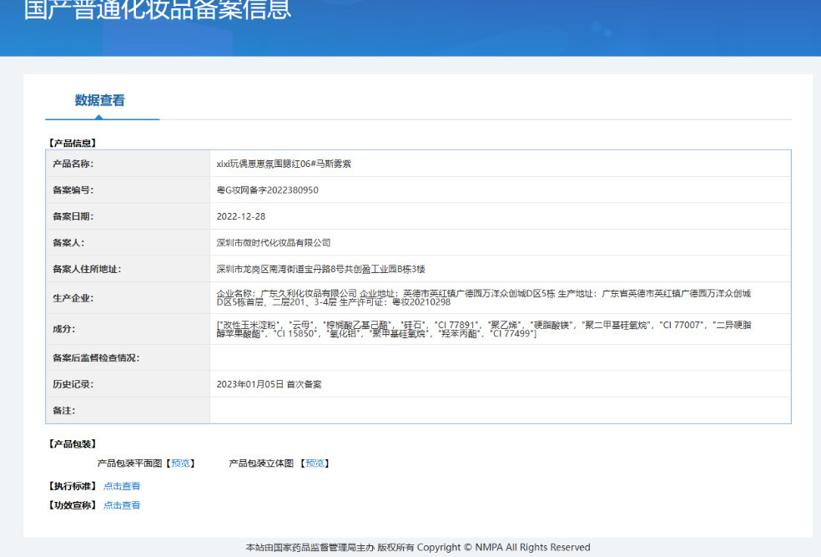The height and width of the screenshot is (557, 821).
Task: Open 执行标准 点击查看 link
Action: (122, 486)
